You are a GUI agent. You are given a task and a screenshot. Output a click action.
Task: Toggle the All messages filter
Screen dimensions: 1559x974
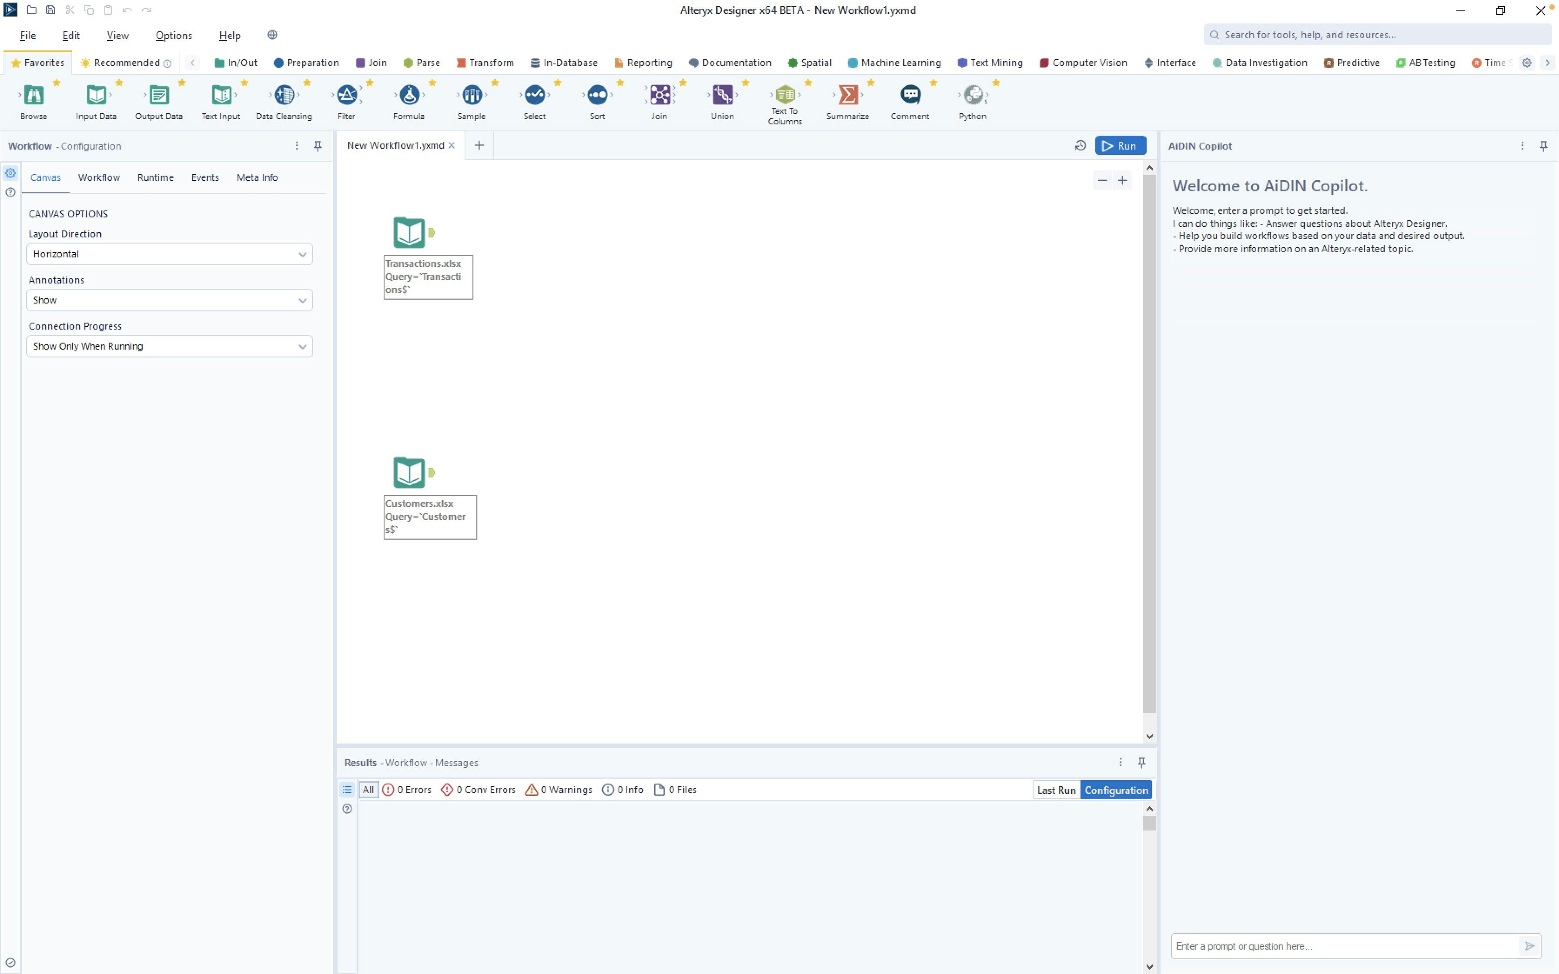[368, 790]
